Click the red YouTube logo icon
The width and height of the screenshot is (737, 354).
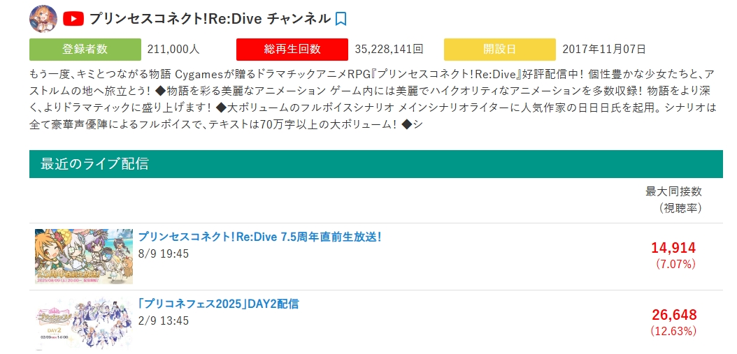(x=73, y=19)
